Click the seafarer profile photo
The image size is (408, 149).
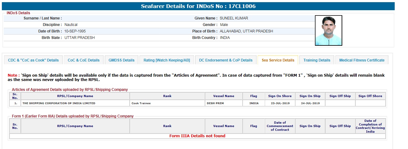click(x=328, y=31)
